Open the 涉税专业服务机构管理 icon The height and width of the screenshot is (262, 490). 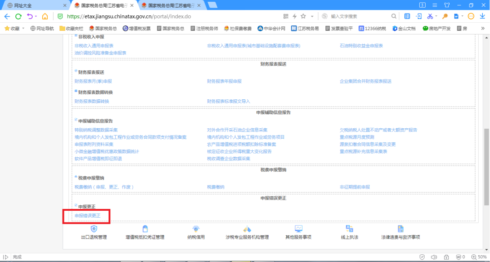(247, 228)
